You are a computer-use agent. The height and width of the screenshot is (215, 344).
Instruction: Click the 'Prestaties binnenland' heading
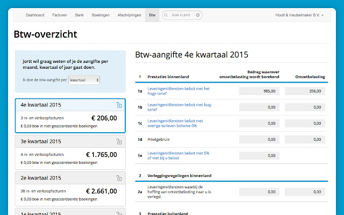click(168, 77)
